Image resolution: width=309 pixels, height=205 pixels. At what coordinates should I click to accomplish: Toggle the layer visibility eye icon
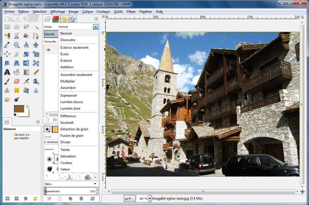48,50
